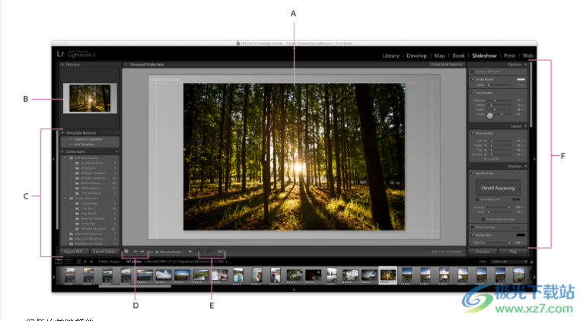
Task: Add new template with Template Browser plus
Action: click(x=116, y=132)
